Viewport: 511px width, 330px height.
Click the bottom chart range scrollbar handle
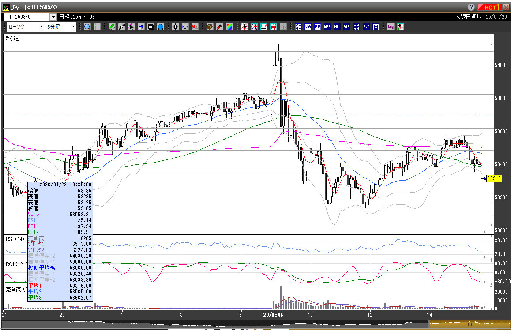(470, 324)
